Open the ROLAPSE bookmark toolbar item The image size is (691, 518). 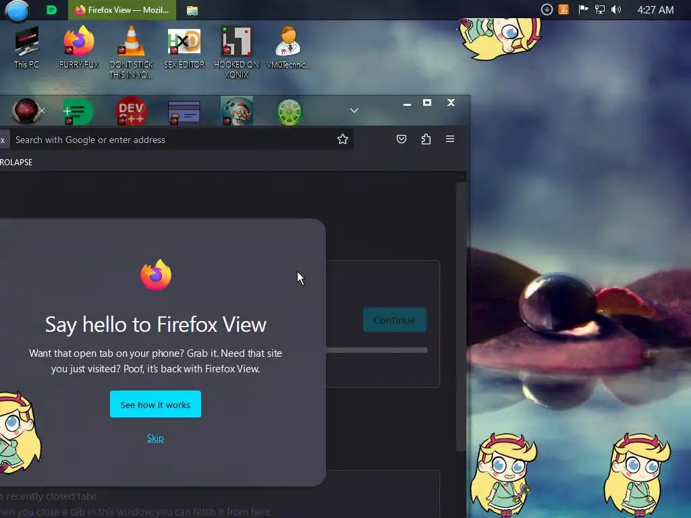[16, 162]
